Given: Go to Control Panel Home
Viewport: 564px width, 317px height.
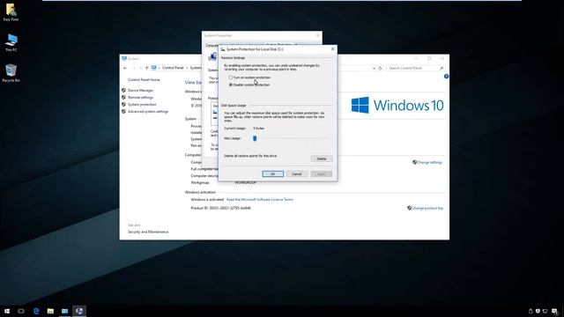Looking at the screenshot, I should coord(144,80).
